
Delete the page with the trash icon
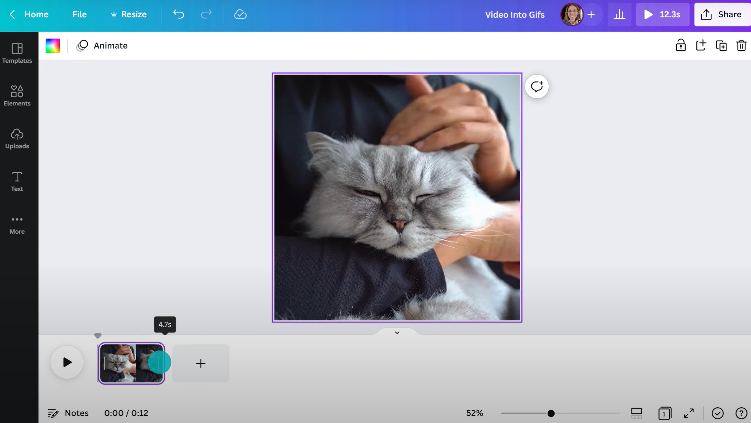tap(741, 46)
